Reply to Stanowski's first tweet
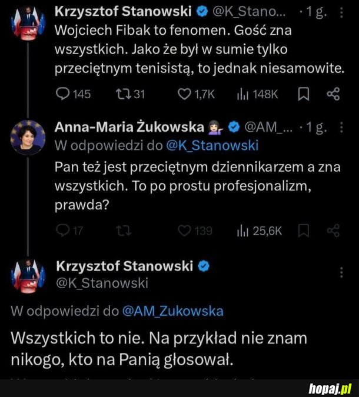Image resolution: width=359 pixels, height=397 pixels. click(61, 94)
